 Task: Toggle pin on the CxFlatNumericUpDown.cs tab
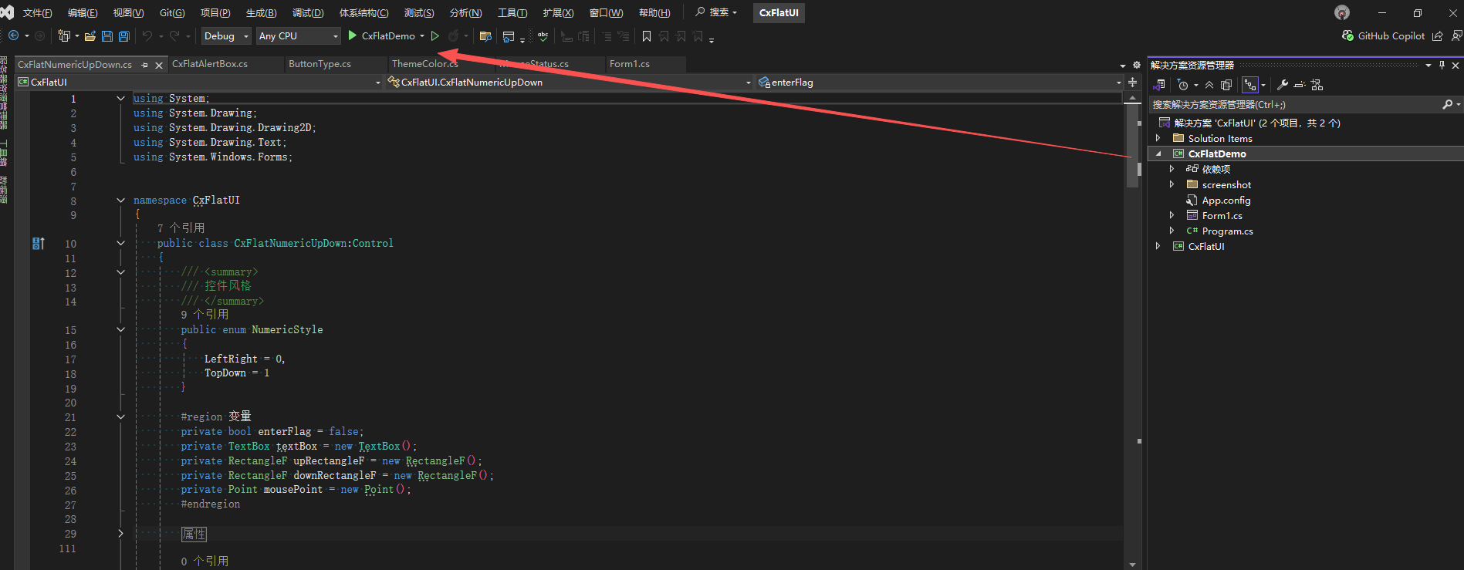144,65
